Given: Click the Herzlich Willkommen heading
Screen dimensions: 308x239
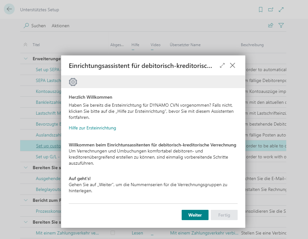Looking at the screenshot, I should pos(91,97).
